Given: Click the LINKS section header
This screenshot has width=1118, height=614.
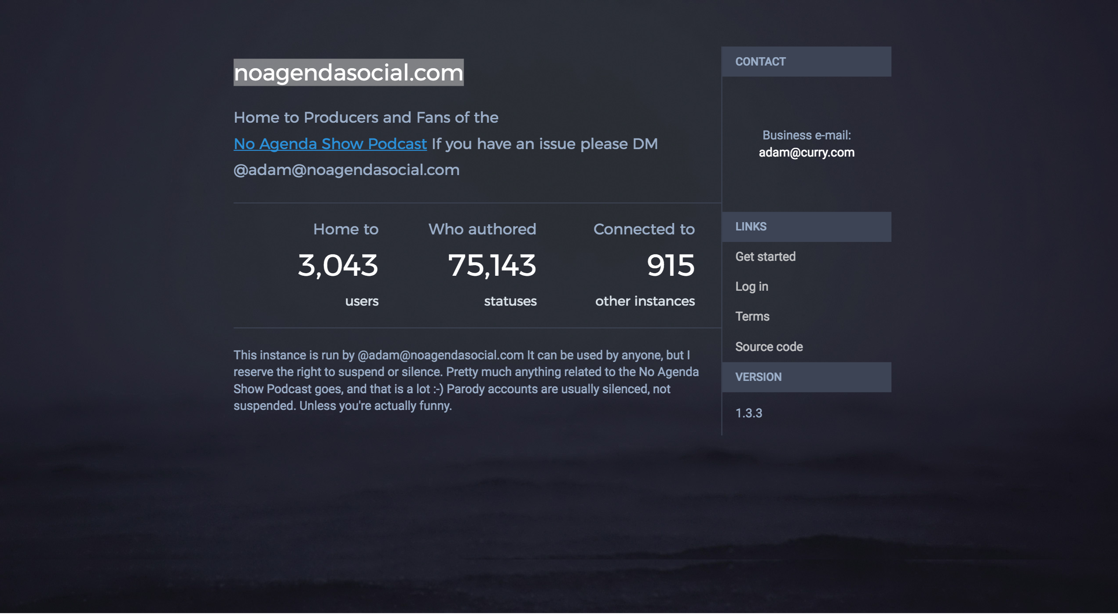Looking at the screenshot, I should 806,227.
